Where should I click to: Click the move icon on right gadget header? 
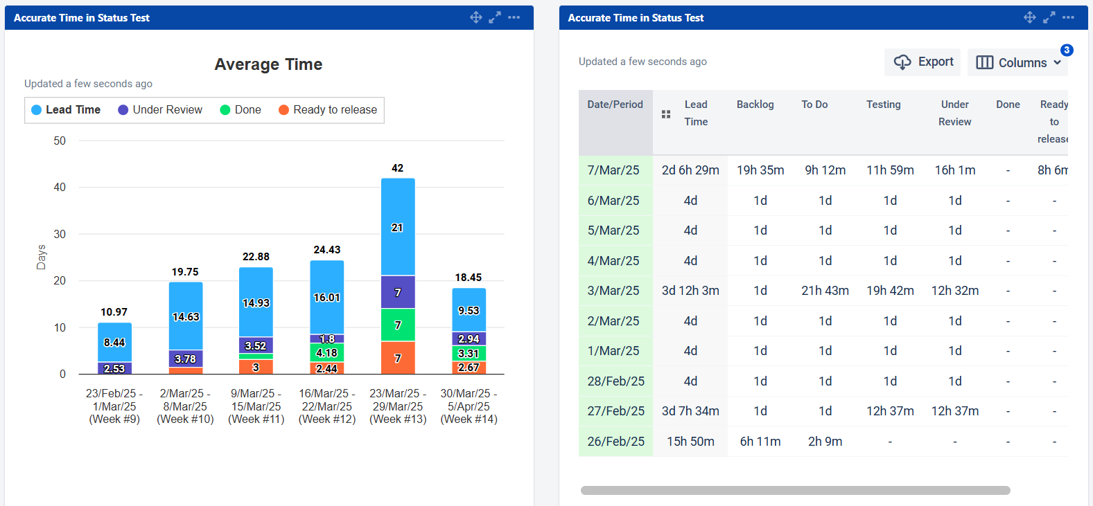pyautogui.click(x=1030, y=17)
